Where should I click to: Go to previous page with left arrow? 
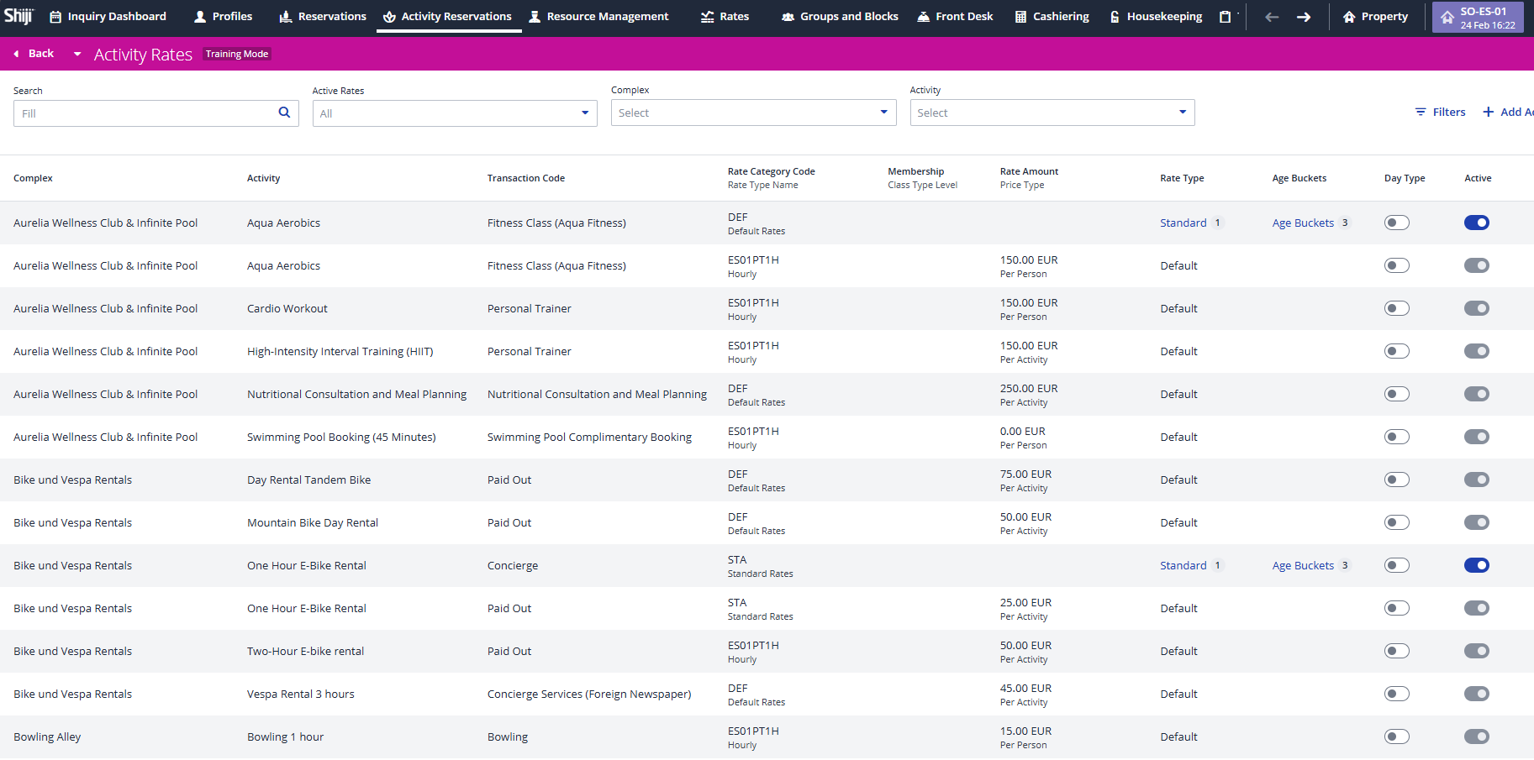click(1272, 17)
